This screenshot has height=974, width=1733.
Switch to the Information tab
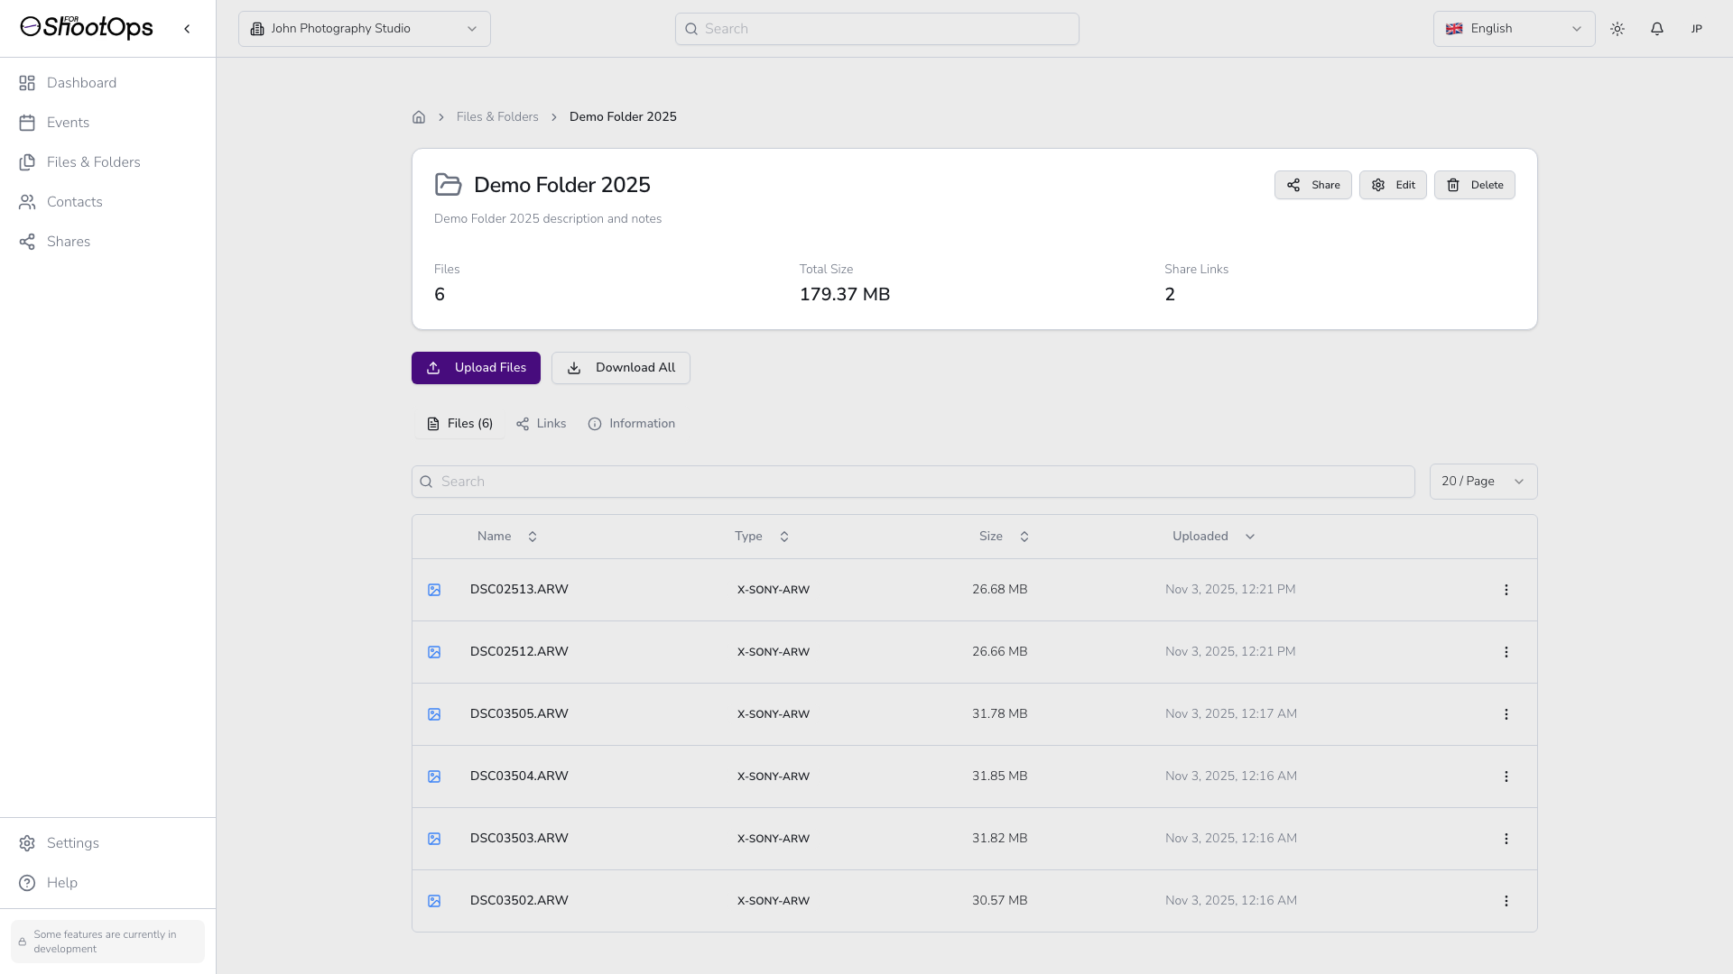click(x=632, y=424)
